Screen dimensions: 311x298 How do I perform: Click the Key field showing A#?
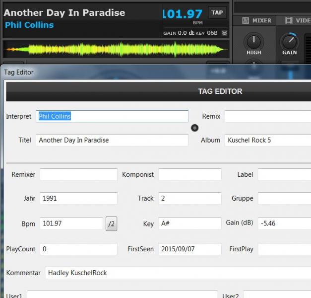(189, 223)
